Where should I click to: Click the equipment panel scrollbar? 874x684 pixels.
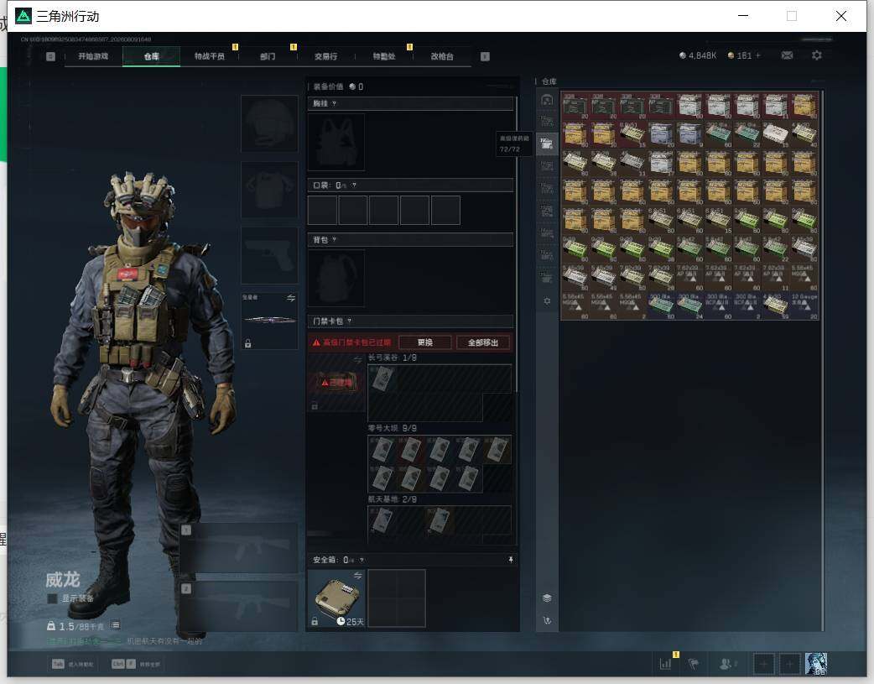[x=517, y=244]
